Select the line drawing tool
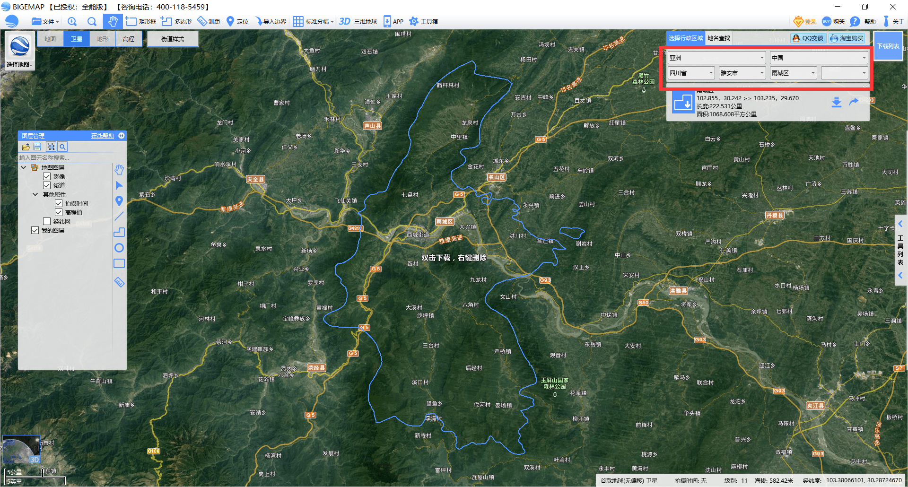This screenshot has width=908, height=487. click(x=119, y=216)
